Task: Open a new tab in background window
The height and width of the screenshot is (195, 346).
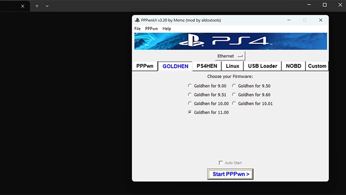Action: (37, 6)
